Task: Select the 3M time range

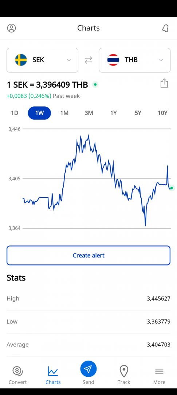Action: click(89, 113)
